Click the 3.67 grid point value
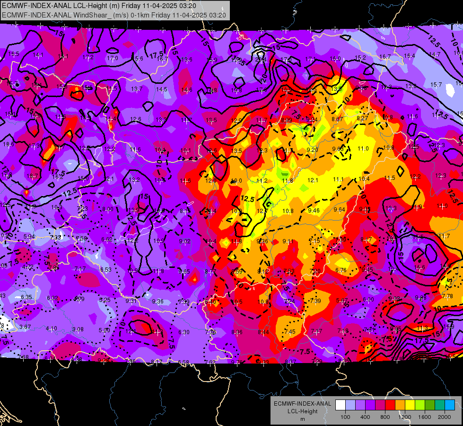463x426 pixels. pyautogui.click(x=25, y=327)
